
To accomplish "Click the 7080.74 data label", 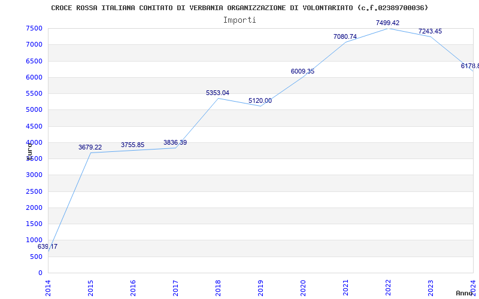I will pyautogui.click(x=345, y=36).
